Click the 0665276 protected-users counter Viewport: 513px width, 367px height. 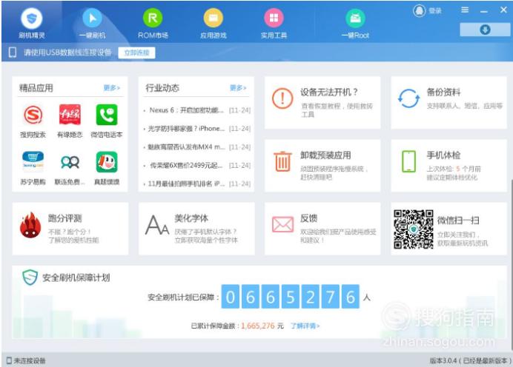click(290, 297)
